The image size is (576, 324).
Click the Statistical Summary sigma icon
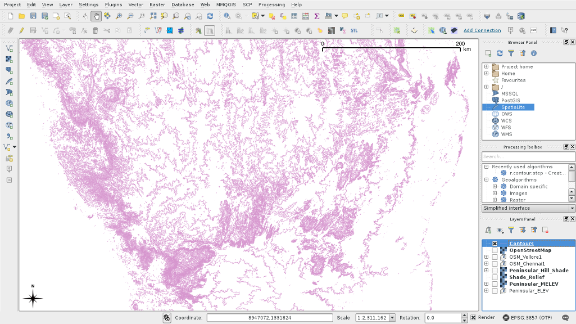point(317,16)
